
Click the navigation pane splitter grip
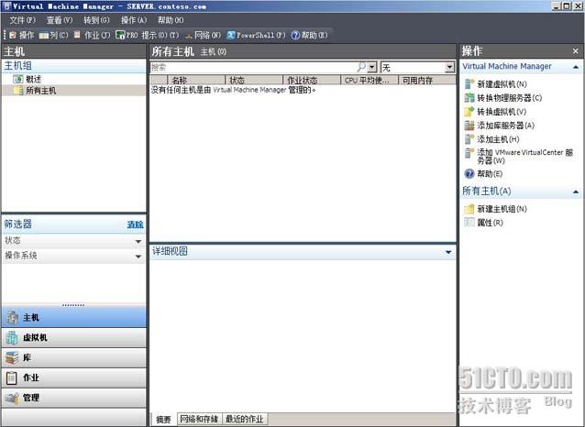[x=73, y=305]
